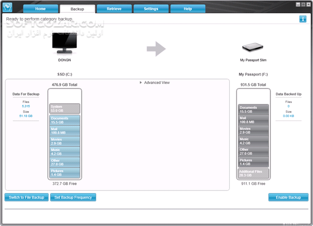
Task: Click the blue information icon
Action: click(x=302, y=19)
